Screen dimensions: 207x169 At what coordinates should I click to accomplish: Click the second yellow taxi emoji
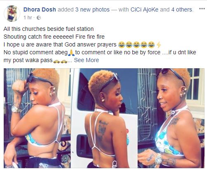[64, 62]
